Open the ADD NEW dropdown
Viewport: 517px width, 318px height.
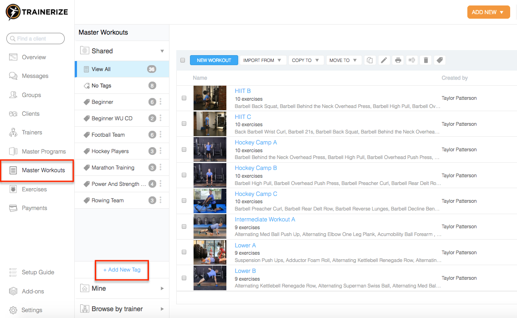[488, 12]
